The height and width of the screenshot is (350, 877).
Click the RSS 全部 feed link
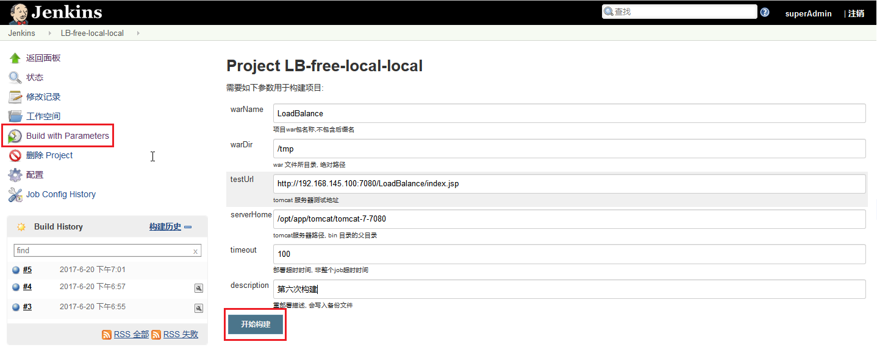[131, 334]
